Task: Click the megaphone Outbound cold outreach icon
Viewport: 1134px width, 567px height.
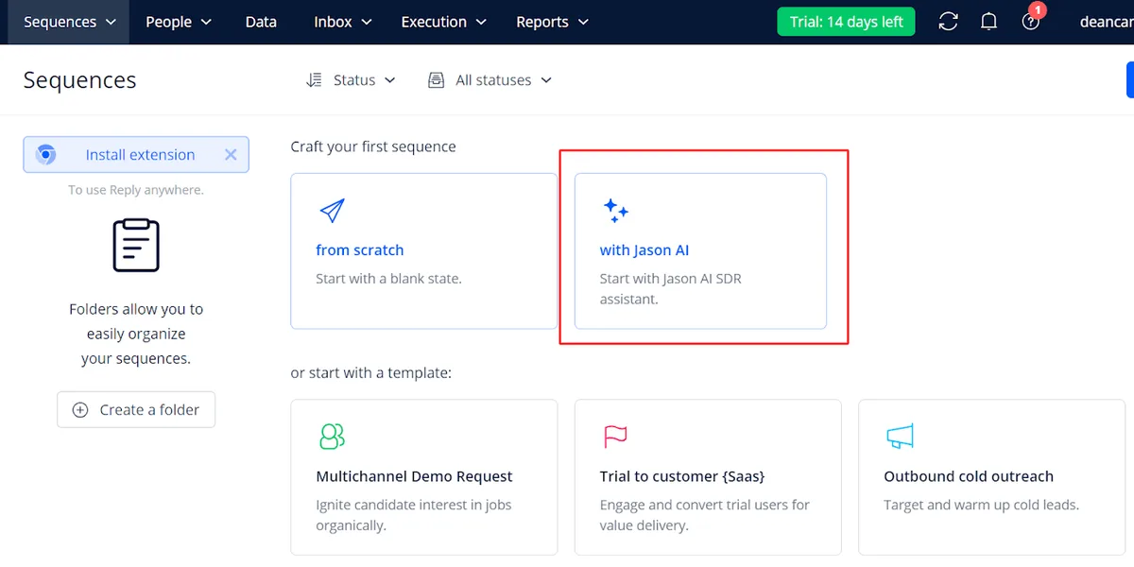Action: pos(900,436)
